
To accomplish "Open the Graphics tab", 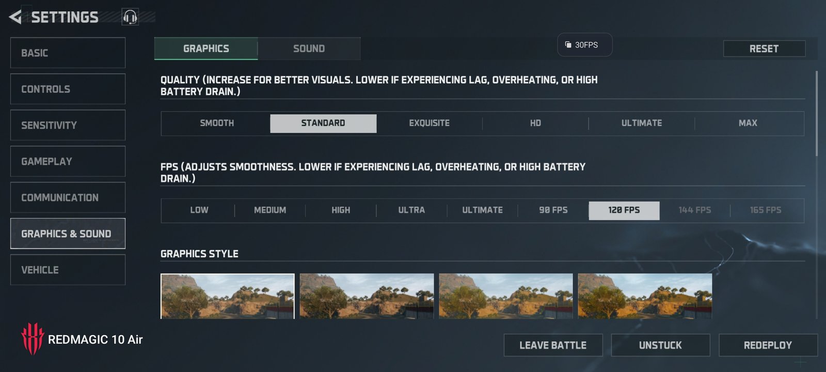I will pos(206,49).
